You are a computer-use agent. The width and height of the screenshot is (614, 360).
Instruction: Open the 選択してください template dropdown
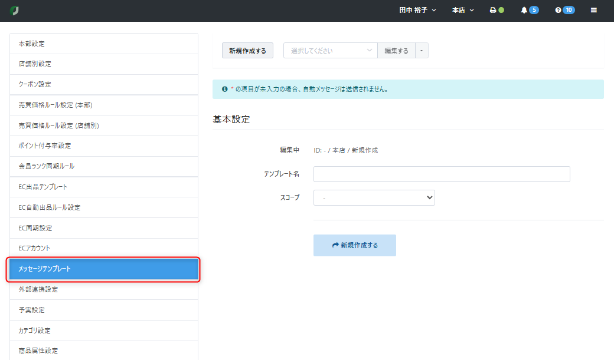pos(330,51)
